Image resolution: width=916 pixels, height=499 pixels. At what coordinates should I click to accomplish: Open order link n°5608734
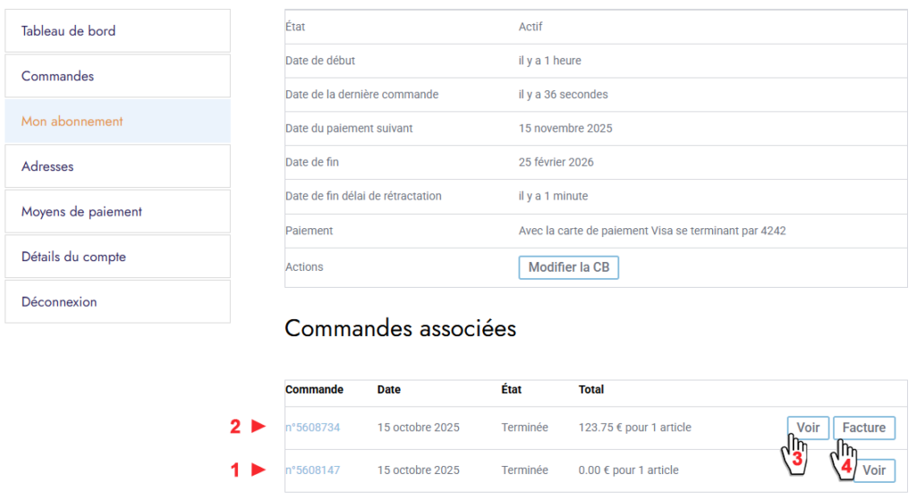tap(312, 427)
